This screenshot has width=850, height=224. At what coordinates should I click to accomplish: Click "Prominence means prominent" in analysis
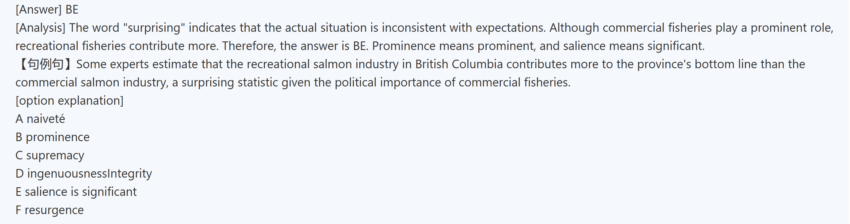(x=453, y=46)
